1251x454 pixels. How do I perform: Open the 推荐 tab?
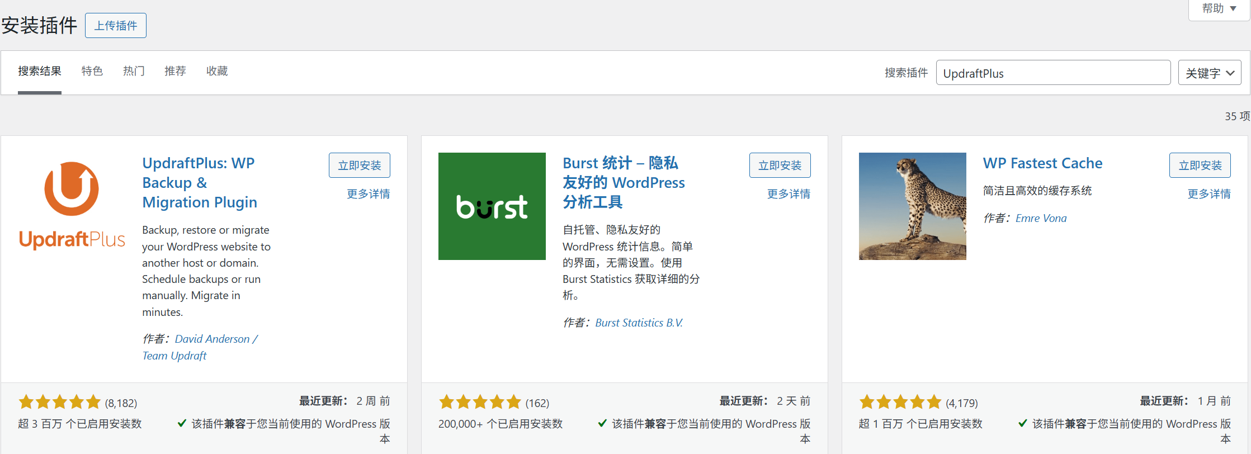(175, 71)
